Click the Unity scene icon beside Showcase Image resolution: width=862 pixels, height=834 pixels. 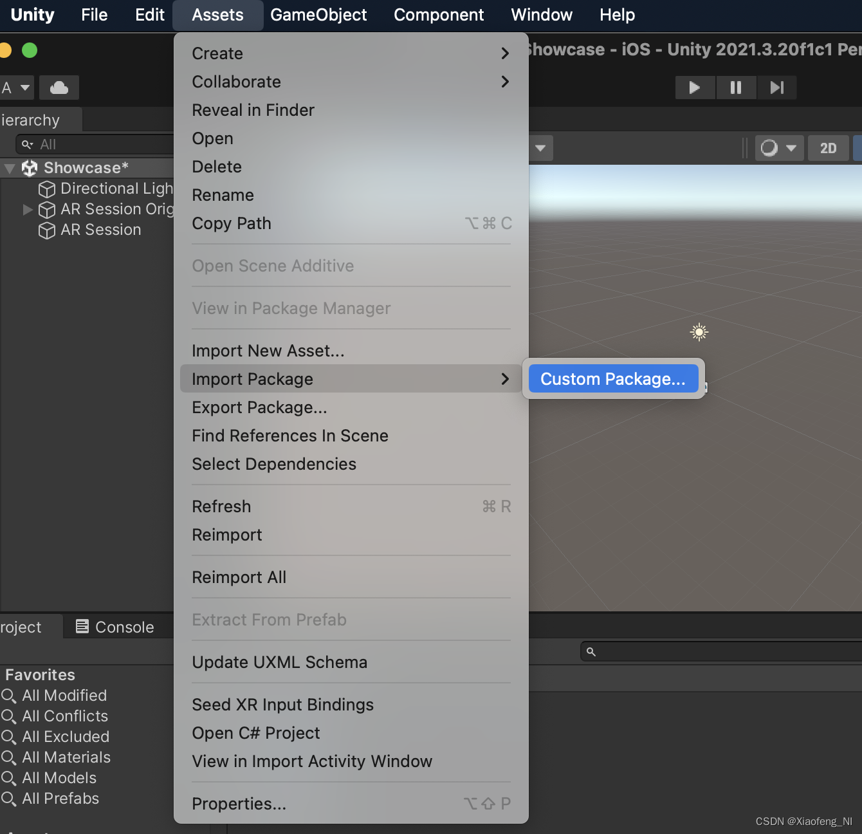(x=28, y=167)
